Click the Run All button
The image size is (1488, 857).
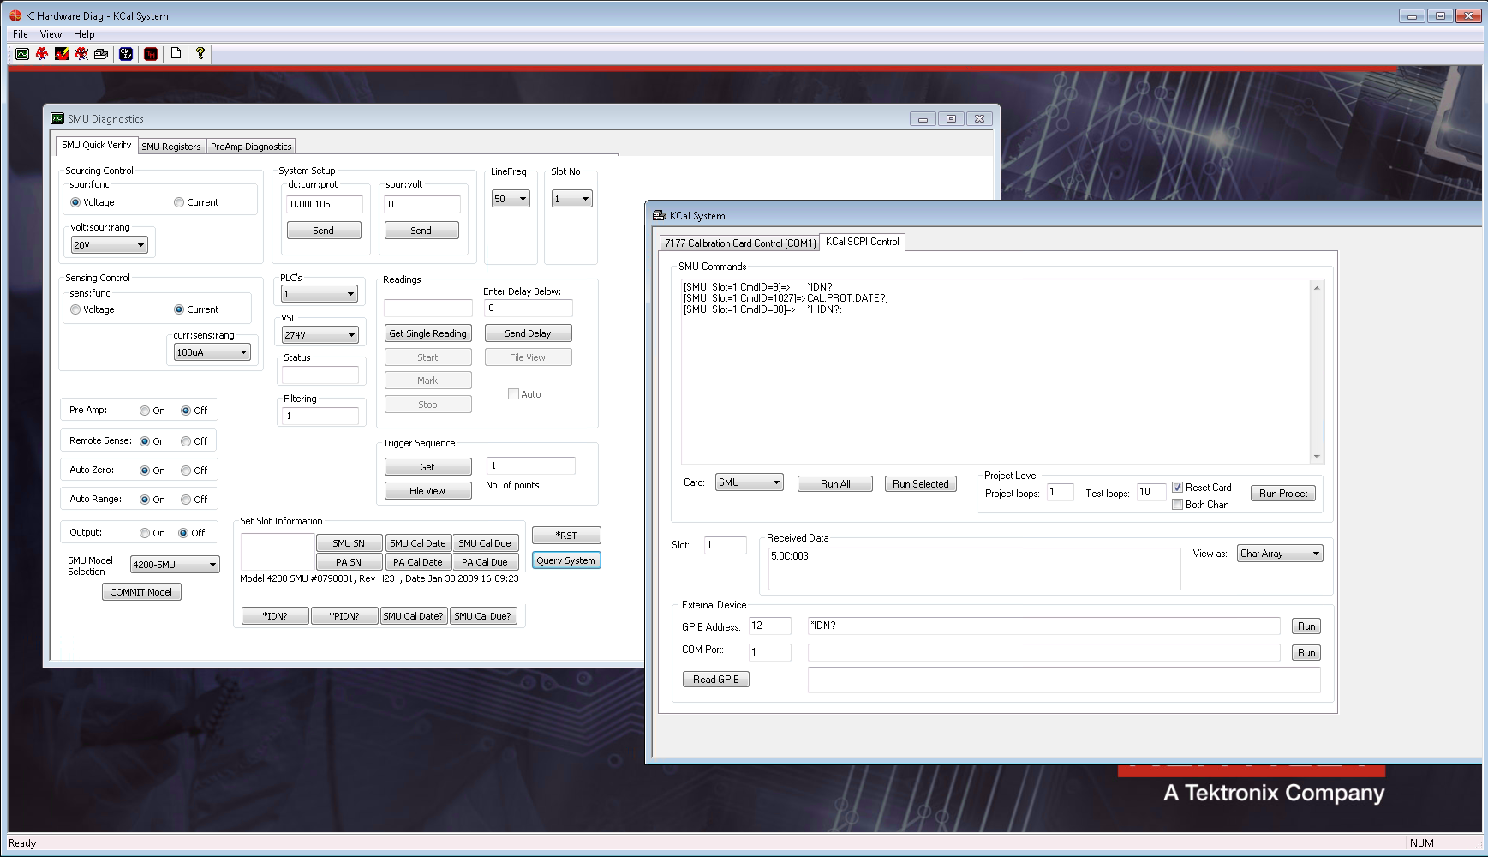[835, 484]
